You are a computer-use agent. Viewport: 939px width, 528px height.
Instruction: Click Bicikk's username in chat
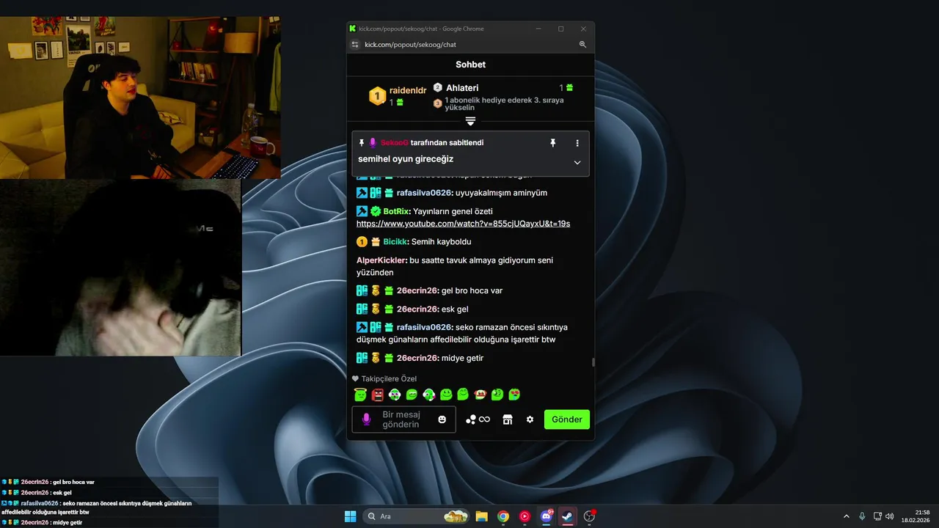point(395,242)
